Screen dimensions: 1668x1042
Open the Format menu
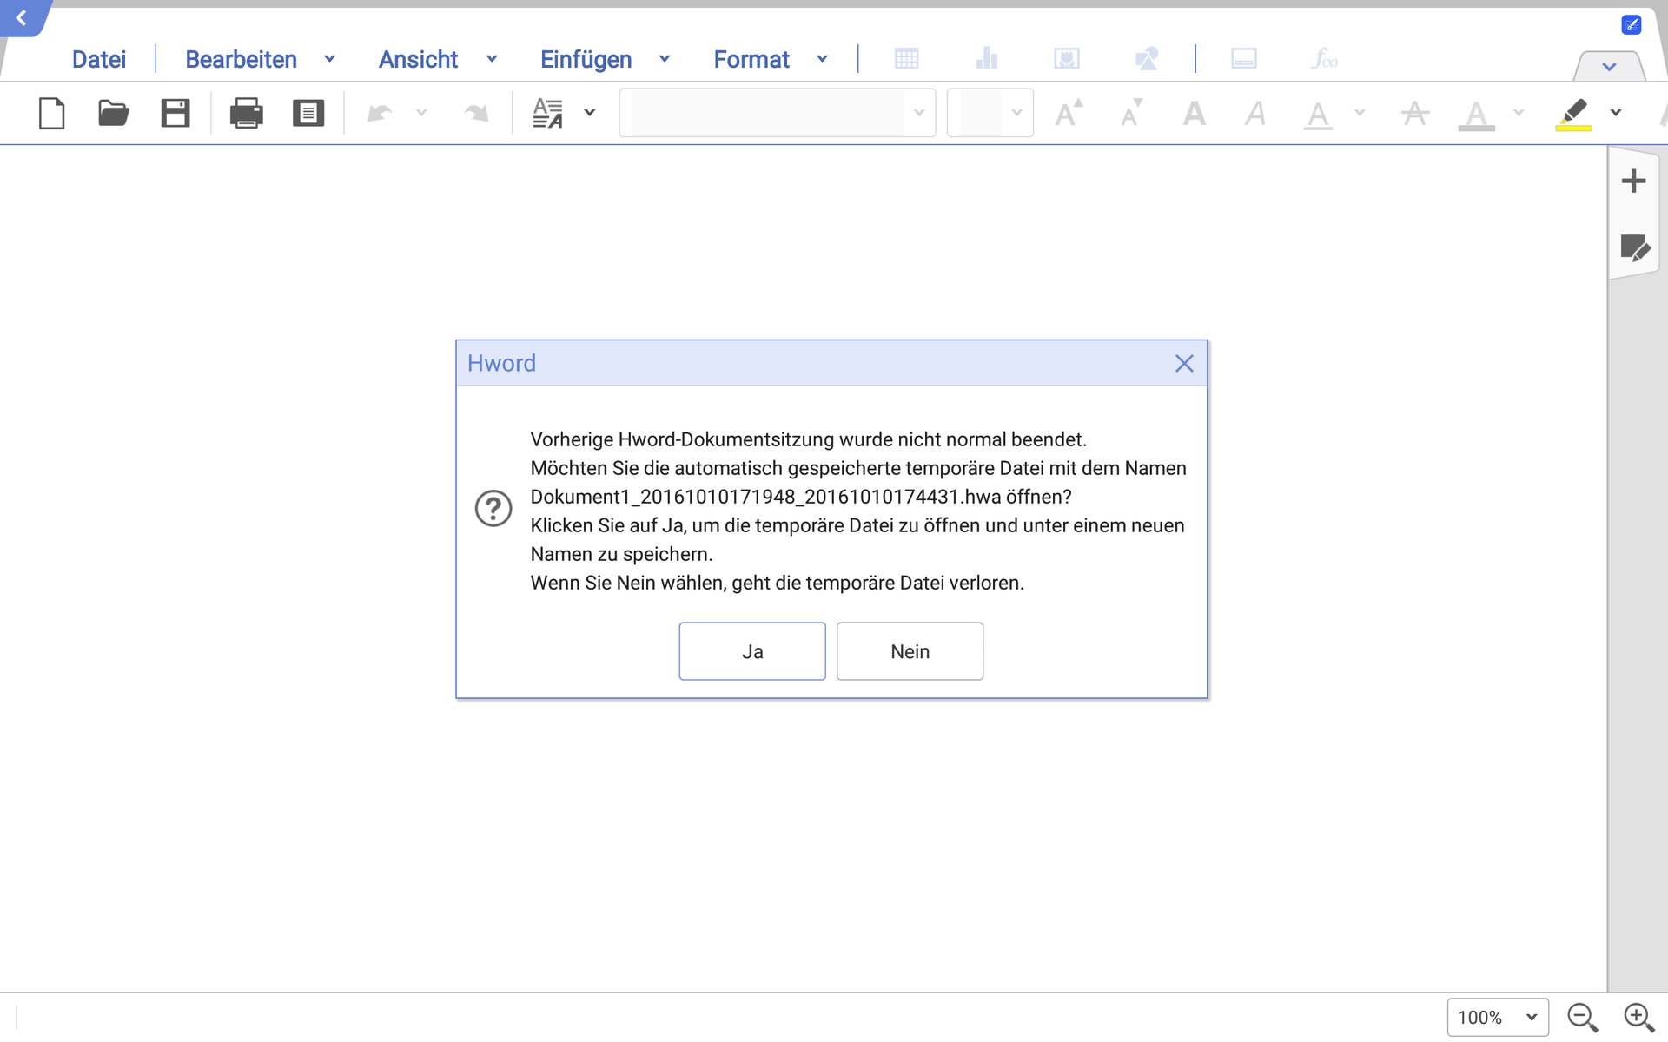751,59
